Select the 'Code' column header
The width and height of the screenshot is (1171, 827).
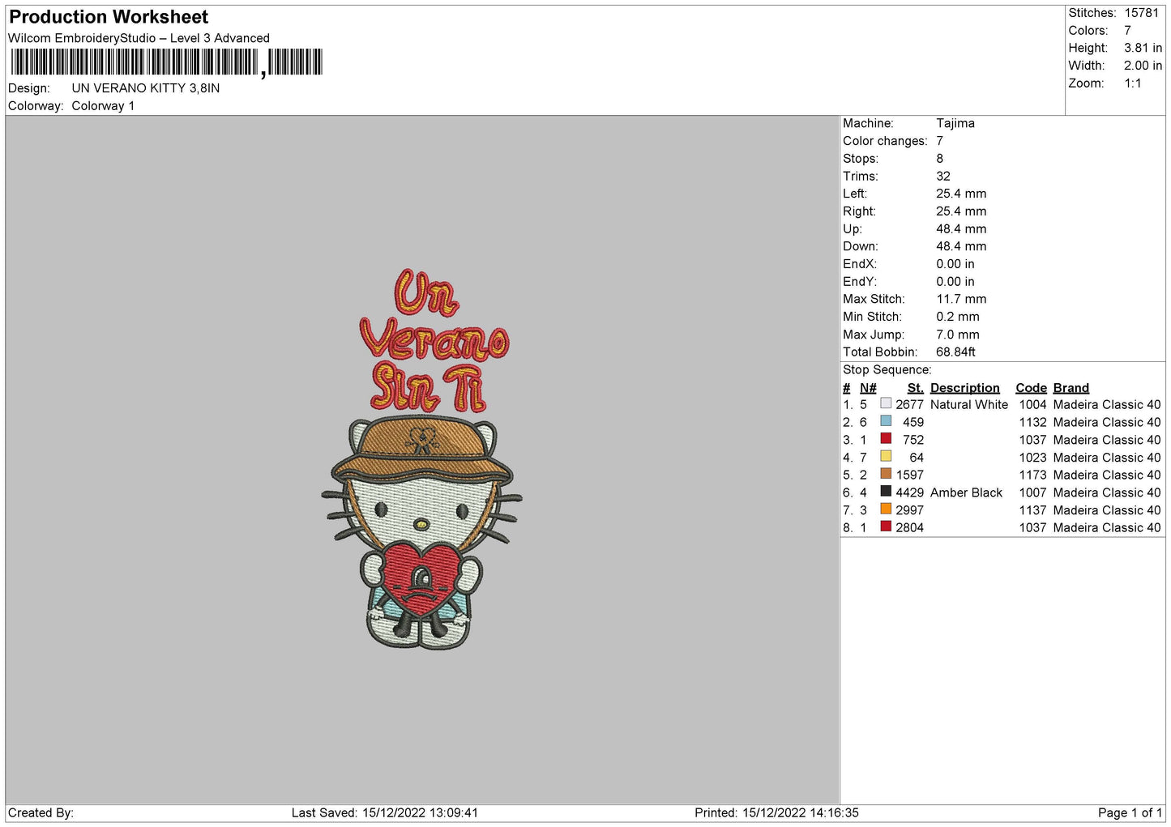pos(1032,388)
